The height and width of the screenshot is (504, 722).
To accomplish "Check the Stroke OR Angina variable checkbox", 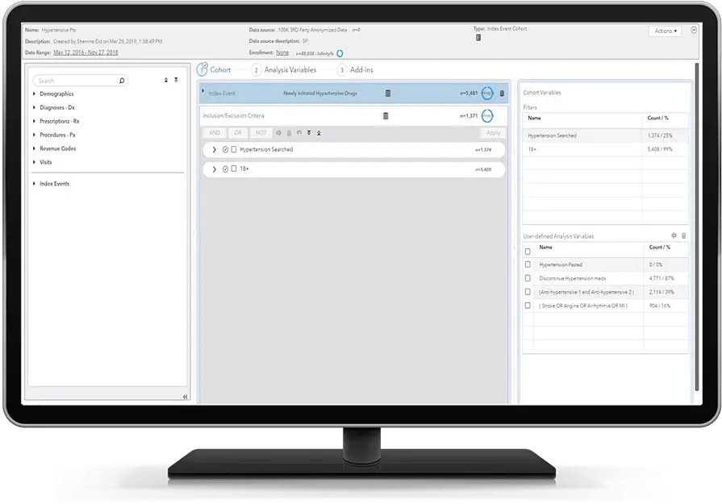I will [528, 305].
